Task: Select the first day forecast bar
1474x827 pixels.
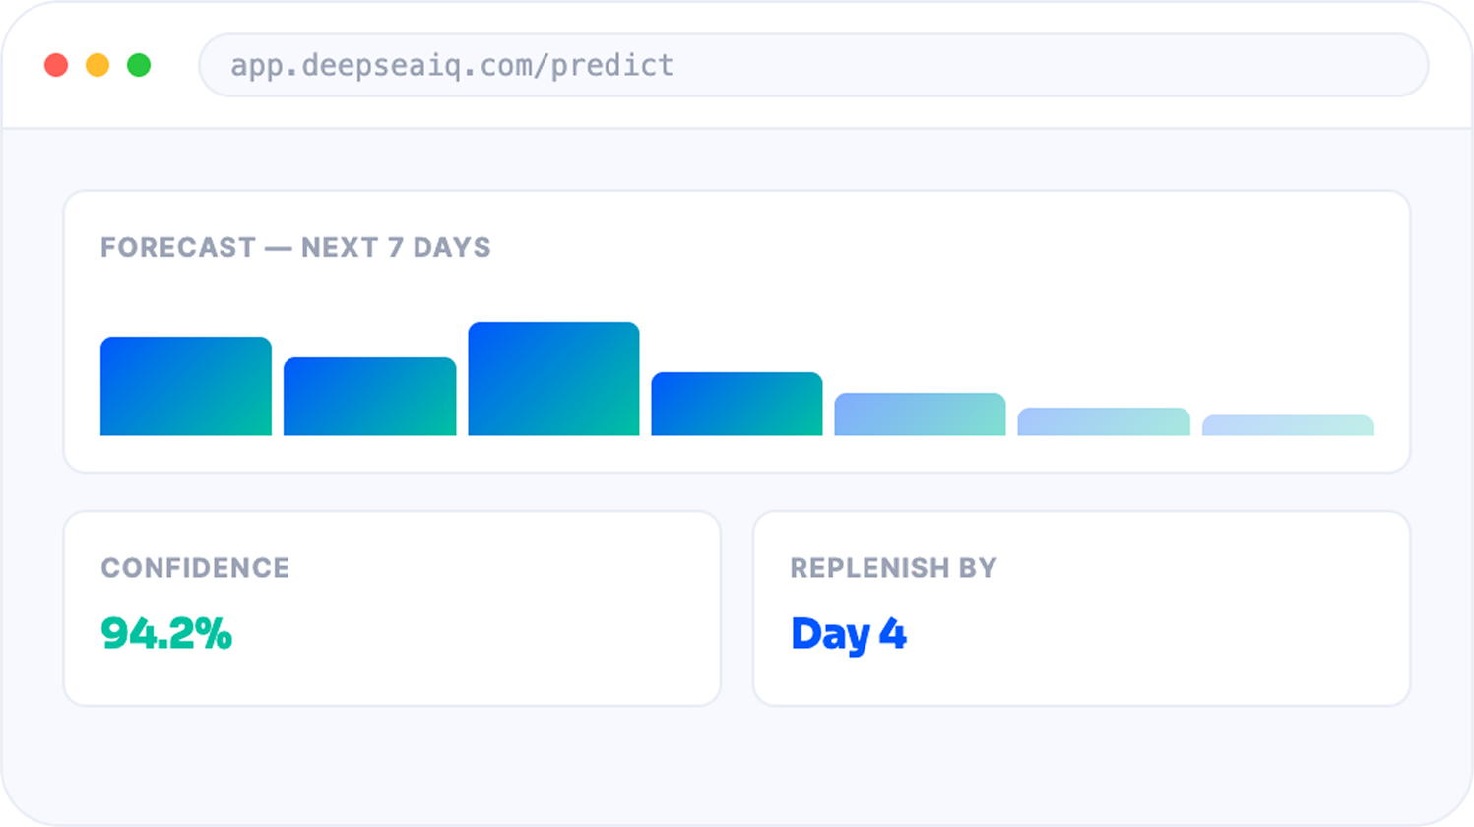Action: pos(186,386)
